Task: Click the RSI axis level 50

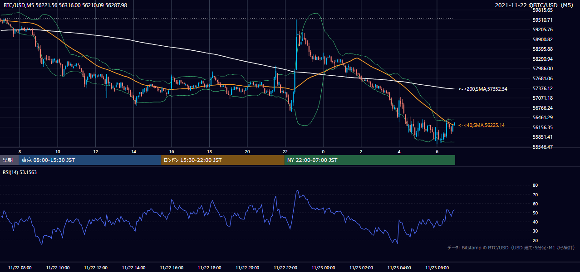Action: (x=535, y=213)
